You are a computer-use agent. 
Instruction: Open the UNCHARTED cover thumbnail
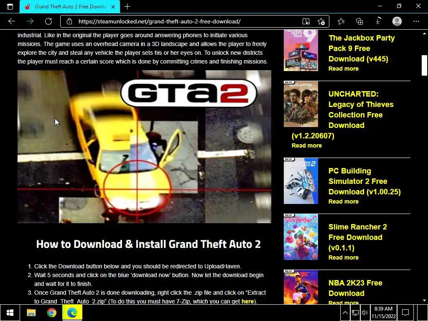click(301, 104)
